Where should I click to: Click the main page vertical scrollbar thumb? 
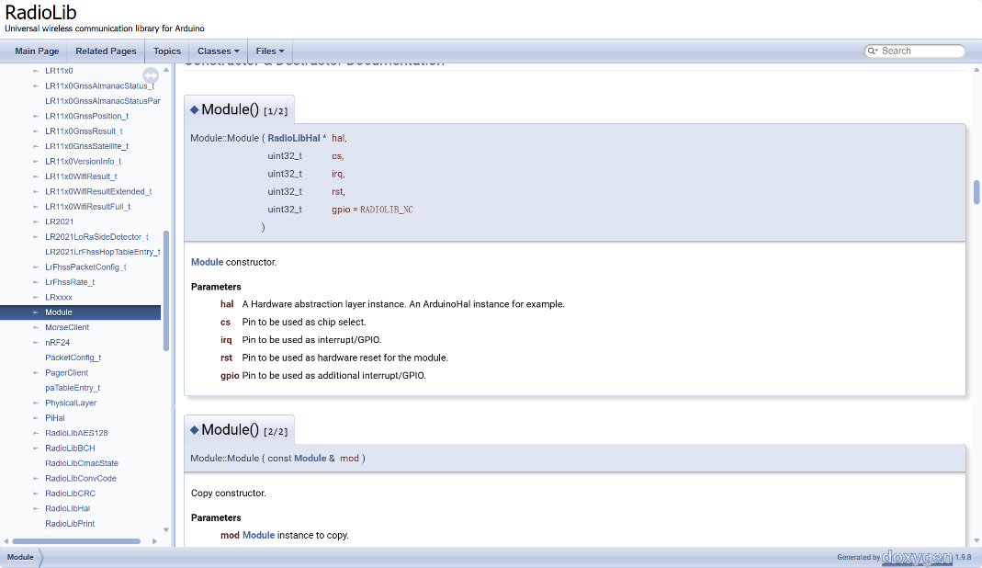(x=976, y=192)
